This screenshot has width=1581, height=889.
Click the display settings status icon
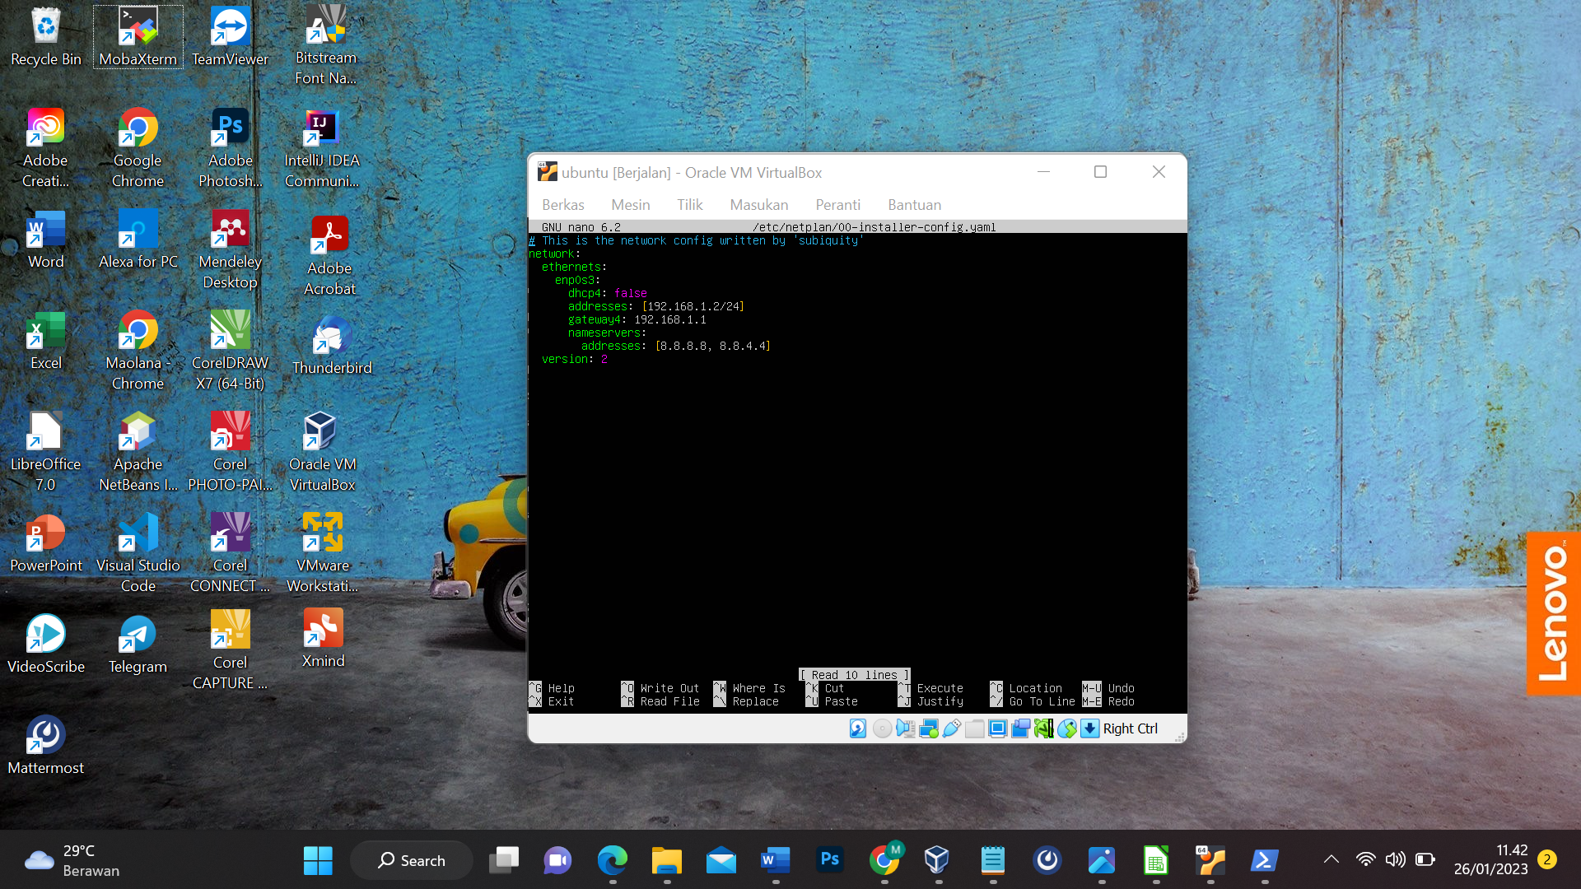996,728
